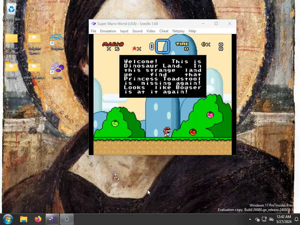This screenshot has height=225, width=300.
Task: Open the Emulation menu
Action: (x=108, y=31)
